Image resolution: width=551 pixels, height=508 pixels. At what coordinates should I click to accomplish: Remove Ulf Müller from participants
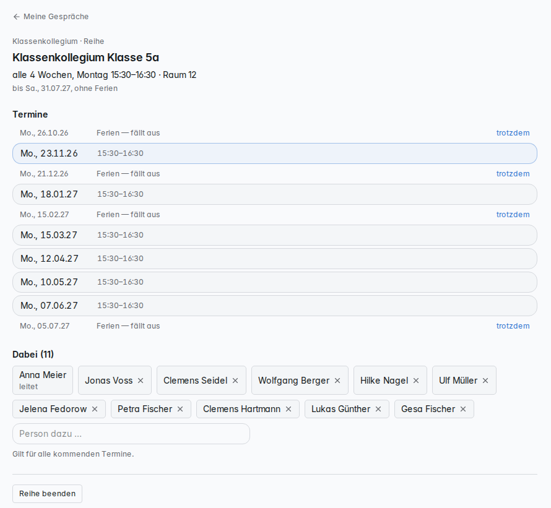click(x=485, y=381)
